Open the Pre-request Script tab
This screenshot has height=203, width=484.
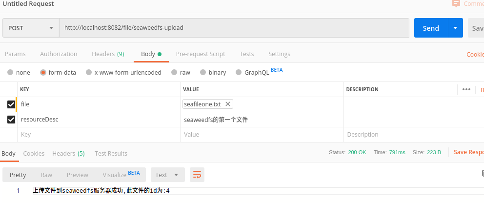pyautogui.click(x=200, y=54)
